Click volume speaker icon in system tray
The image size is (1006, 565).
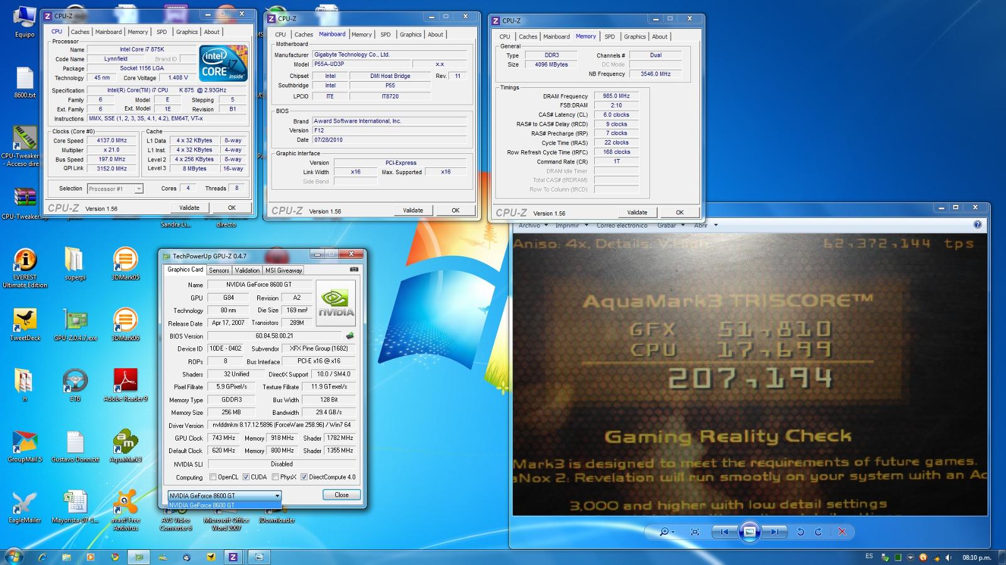948,557
